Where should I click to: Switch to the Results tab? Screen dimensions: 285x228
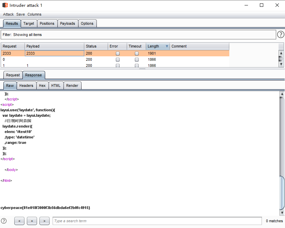pos(12,23)
